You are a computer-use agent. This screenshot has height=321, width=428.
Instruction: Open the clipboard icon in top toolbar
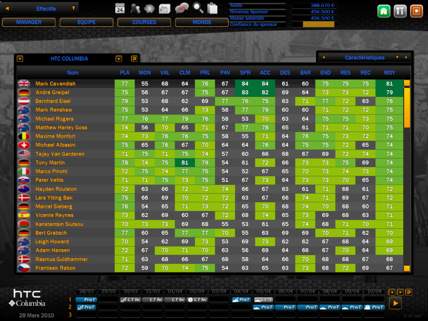point(212,8)
